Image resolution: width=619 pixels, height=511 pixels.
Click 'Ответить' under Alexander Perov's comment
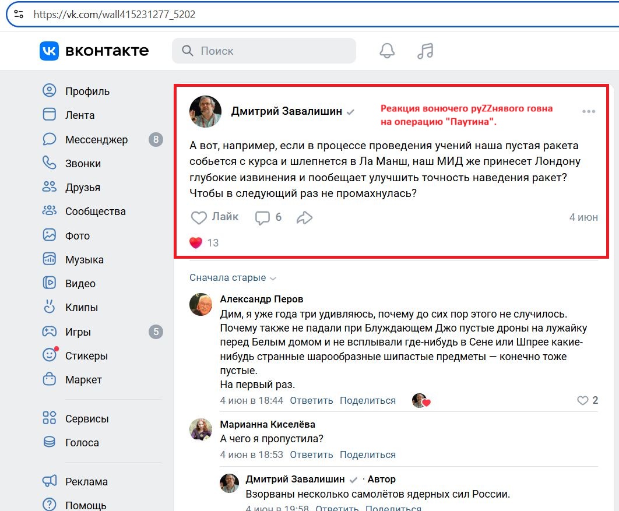311,400
